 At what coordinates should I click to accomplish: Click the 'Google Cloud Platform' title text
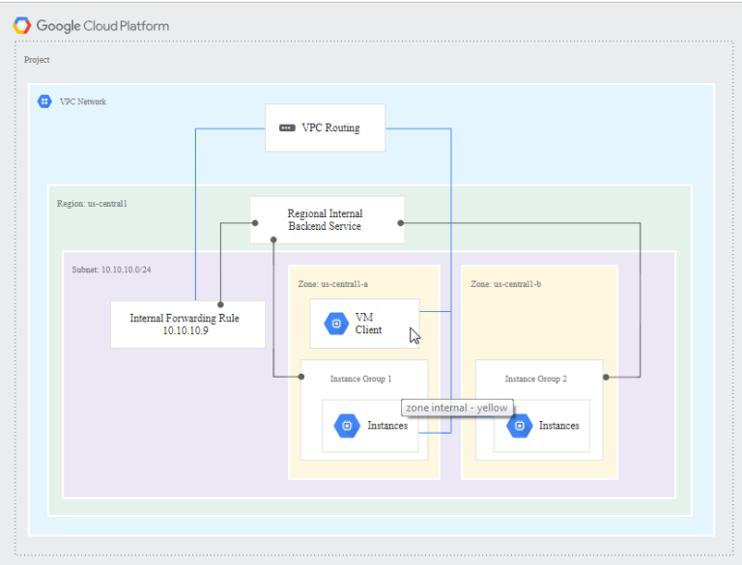pyautogui.click(x=102, y=25)
